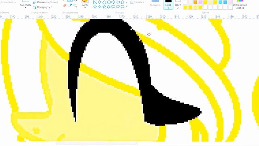Pick the pink palette swatch
The width and height of the screenshot is (259, 146).
(x=200, y=2)
